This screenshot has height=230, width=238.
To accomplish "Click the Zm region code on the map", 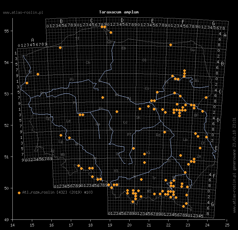I will 199,157.
